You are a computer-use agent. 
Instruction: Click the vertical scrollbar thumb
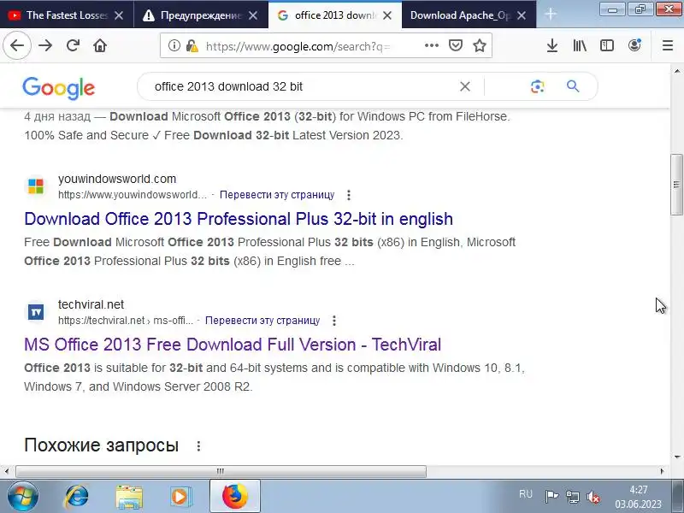pyautogui.click(x=676, y=185)
